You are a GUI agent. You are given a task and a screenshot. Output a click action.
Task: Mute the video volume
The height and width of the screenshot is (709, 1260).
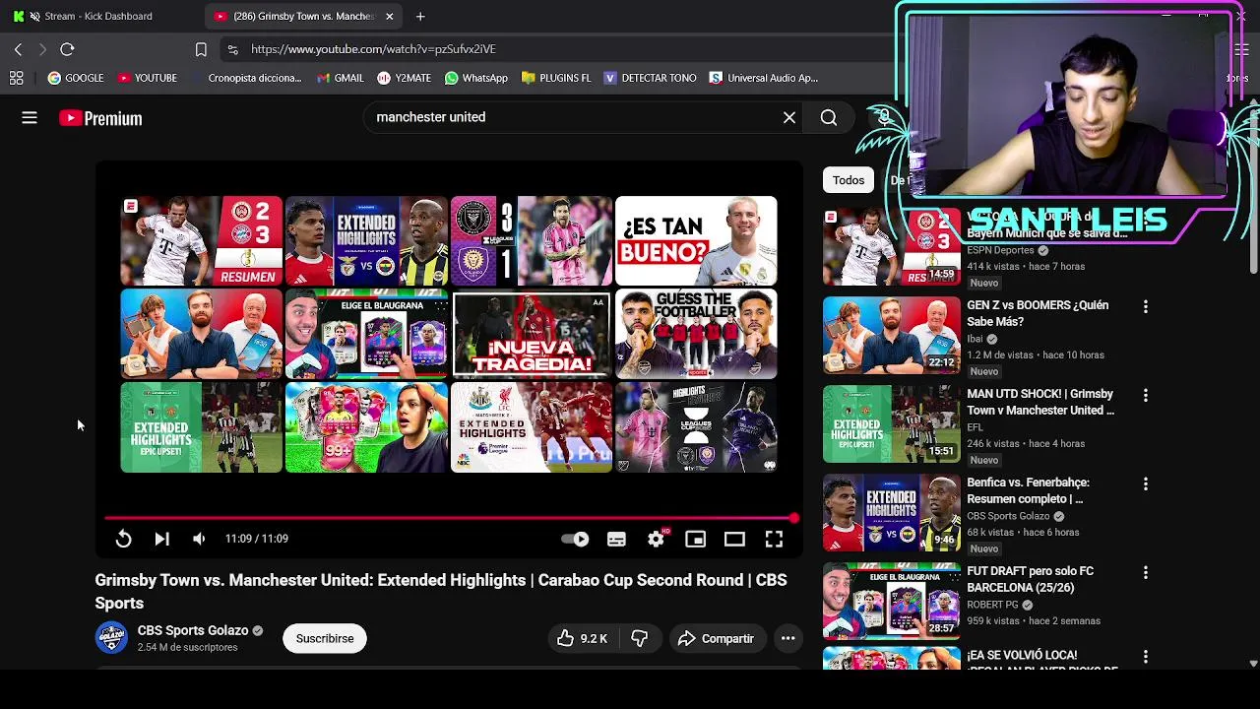tap(199, 539)
